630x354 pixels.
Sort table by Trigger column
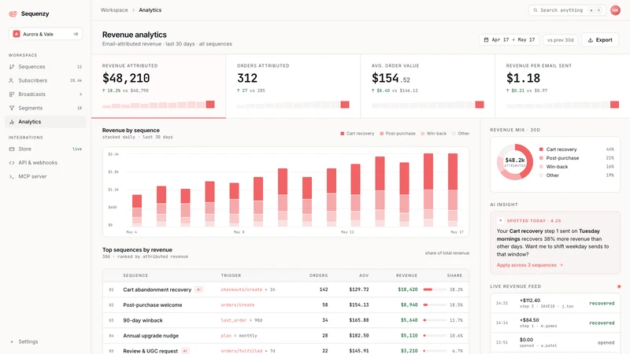[x=231, y=275]
